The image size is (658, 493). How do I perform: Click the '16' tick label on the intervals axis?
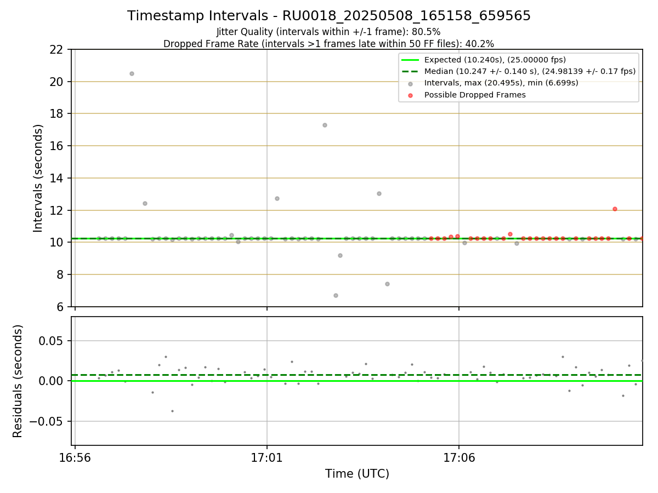(56, 146)
